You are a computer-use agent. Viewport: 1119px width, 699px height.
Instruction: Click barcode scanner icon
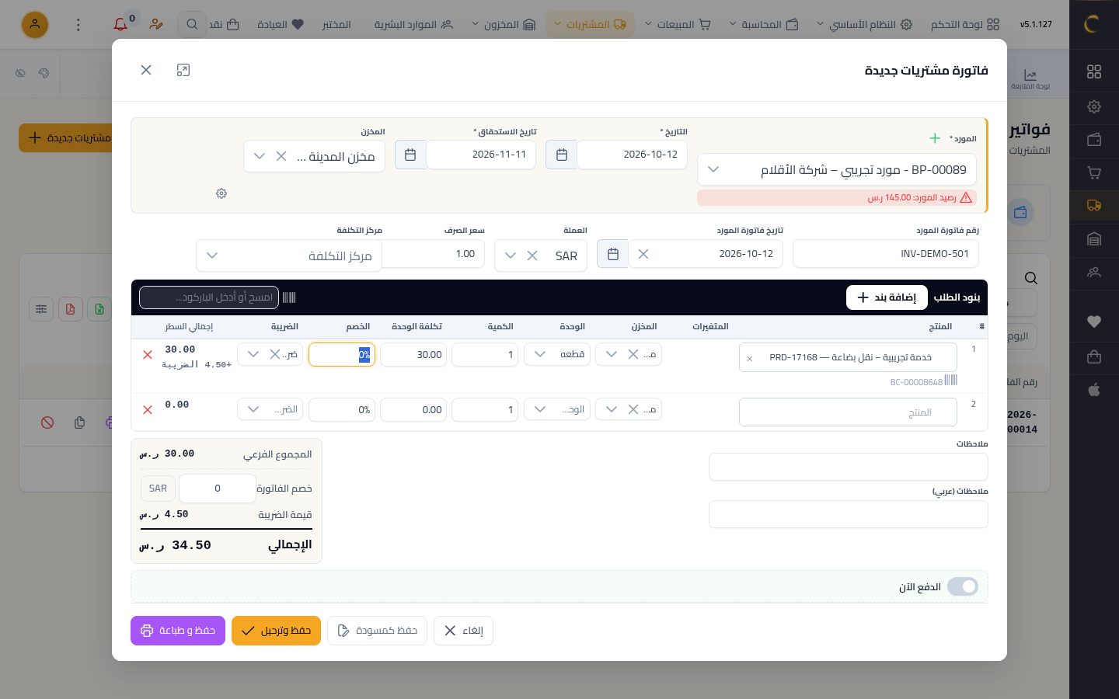289,297
